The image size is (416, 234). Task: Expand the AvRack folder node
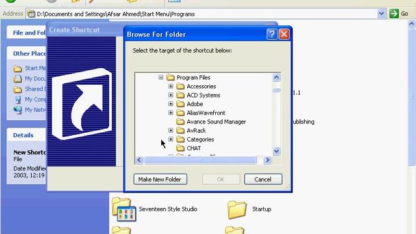(170, 130)
